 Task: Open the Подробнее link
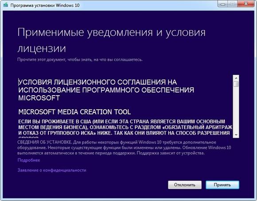(x=29, y=160)
